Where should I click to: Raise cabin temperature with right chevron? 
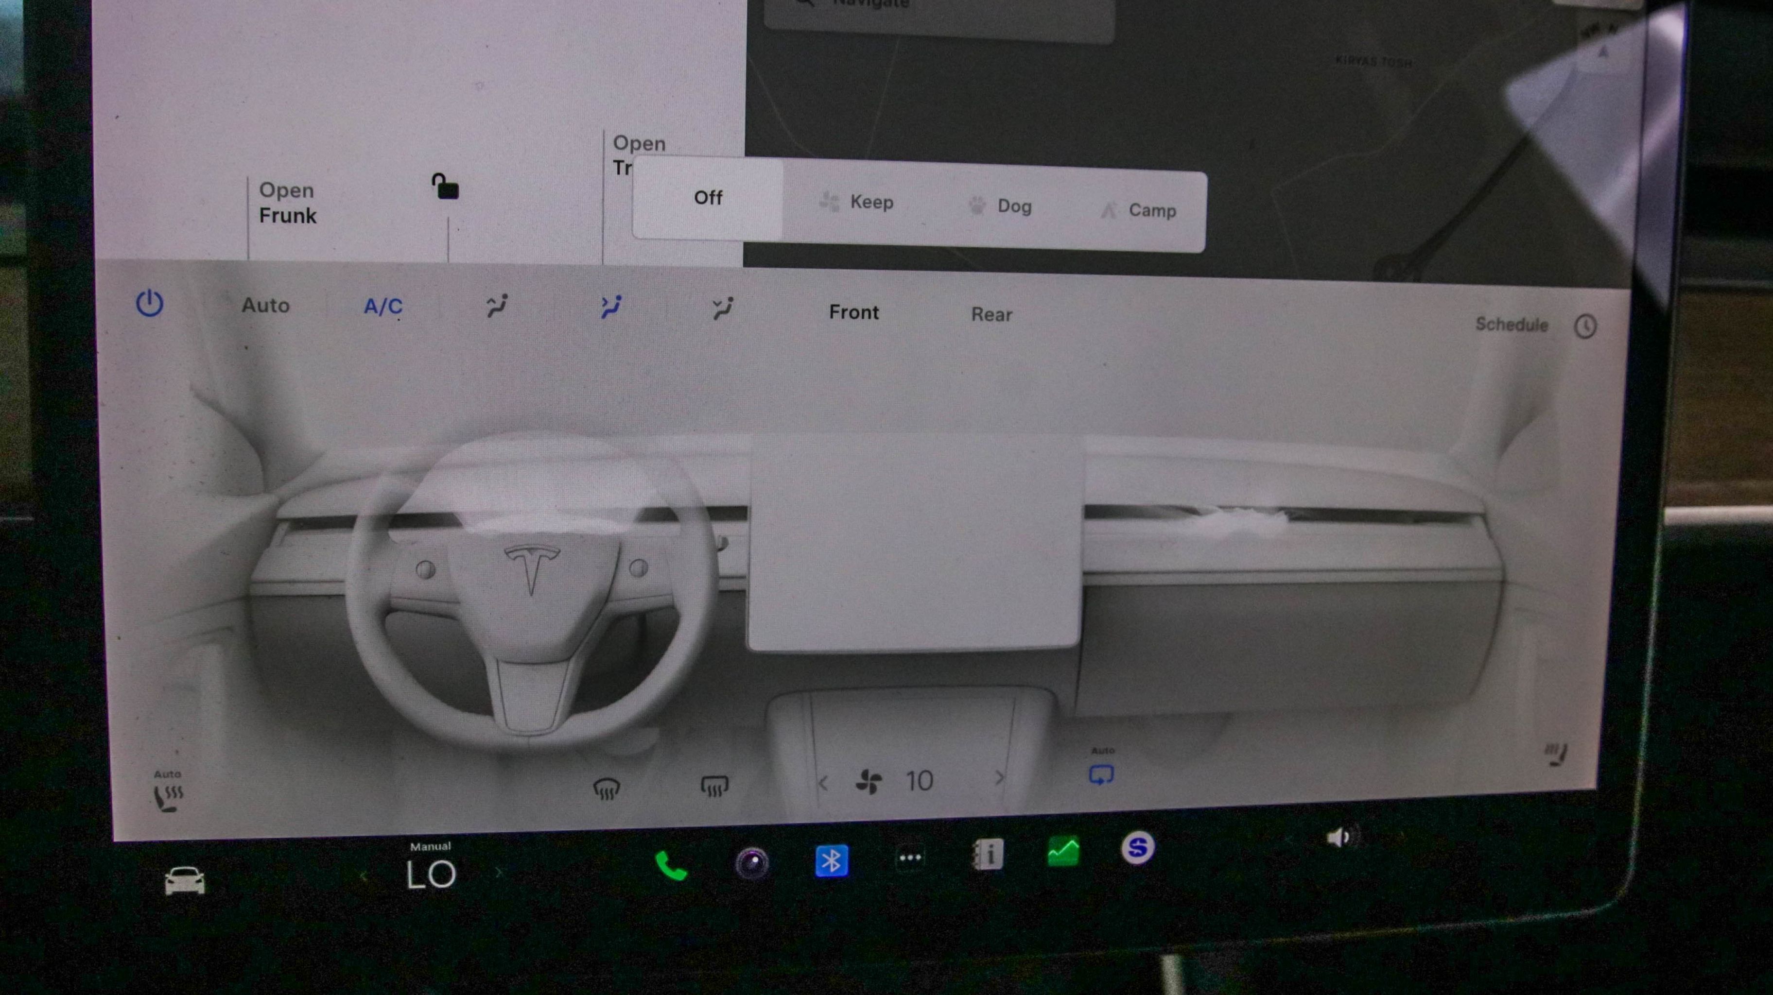coord(498,873)
